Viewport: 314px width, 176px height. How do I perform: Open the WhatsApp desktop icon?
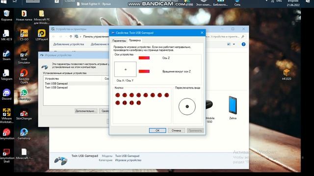click(x=24, y=94)
